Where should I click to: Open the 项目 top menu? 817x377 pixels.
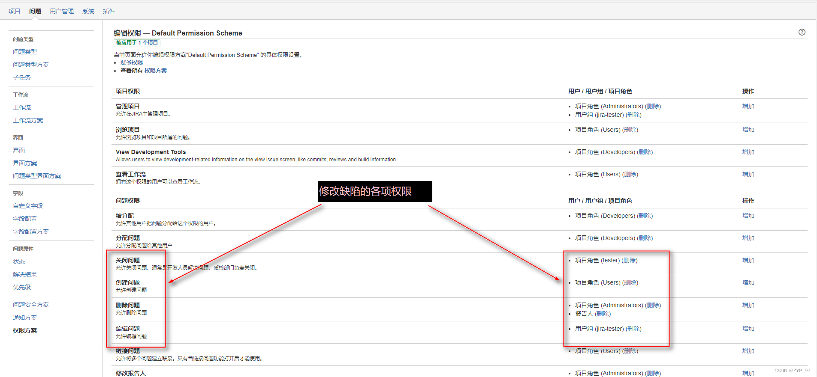click(15, 11)
